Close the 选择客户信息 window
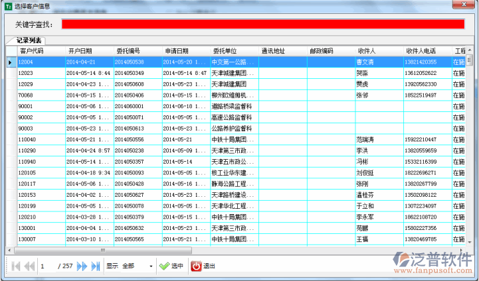This screenshot has width=479, height=281. tap(465, 5)
